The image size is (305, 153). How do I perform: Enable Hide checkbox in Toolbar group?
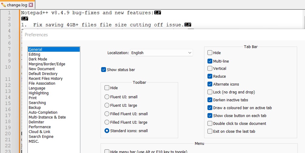107,88
